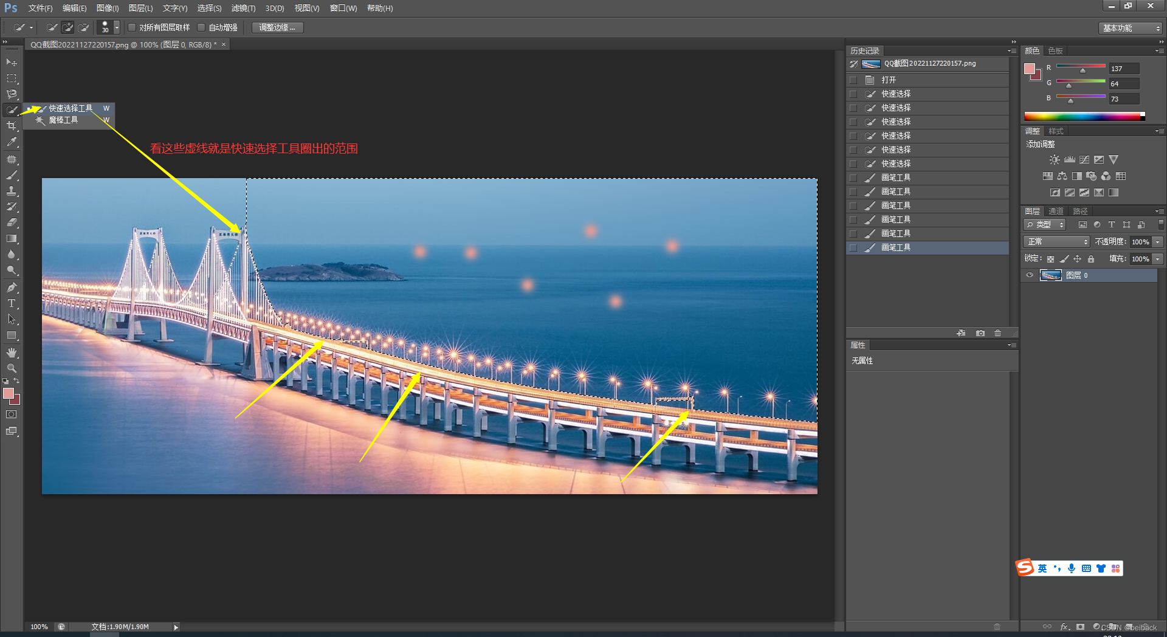Switch to the Channels tab
This screenshot has height=637, width=1167.
tap(1056, 211)
